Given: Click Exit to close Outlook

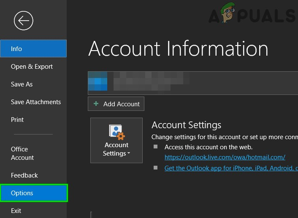Looking at the screenshot, I should [x=16, y=211].
